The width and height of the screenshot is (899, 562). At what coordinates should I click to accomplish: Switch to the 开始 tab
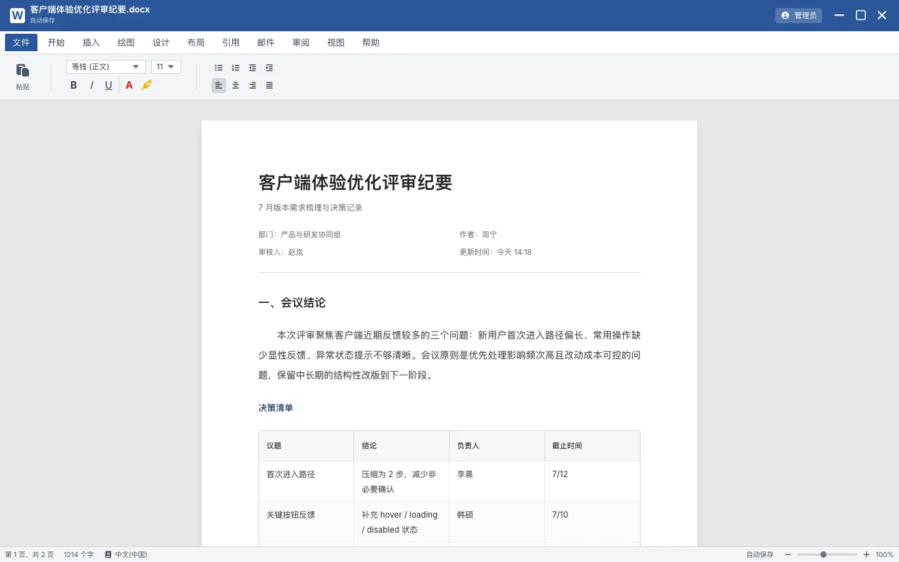pos(56,42)
